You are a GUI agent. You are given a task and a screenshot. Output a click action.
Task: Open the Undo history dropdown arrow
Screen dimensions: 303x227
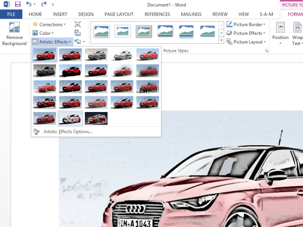(x=35, y=4)
